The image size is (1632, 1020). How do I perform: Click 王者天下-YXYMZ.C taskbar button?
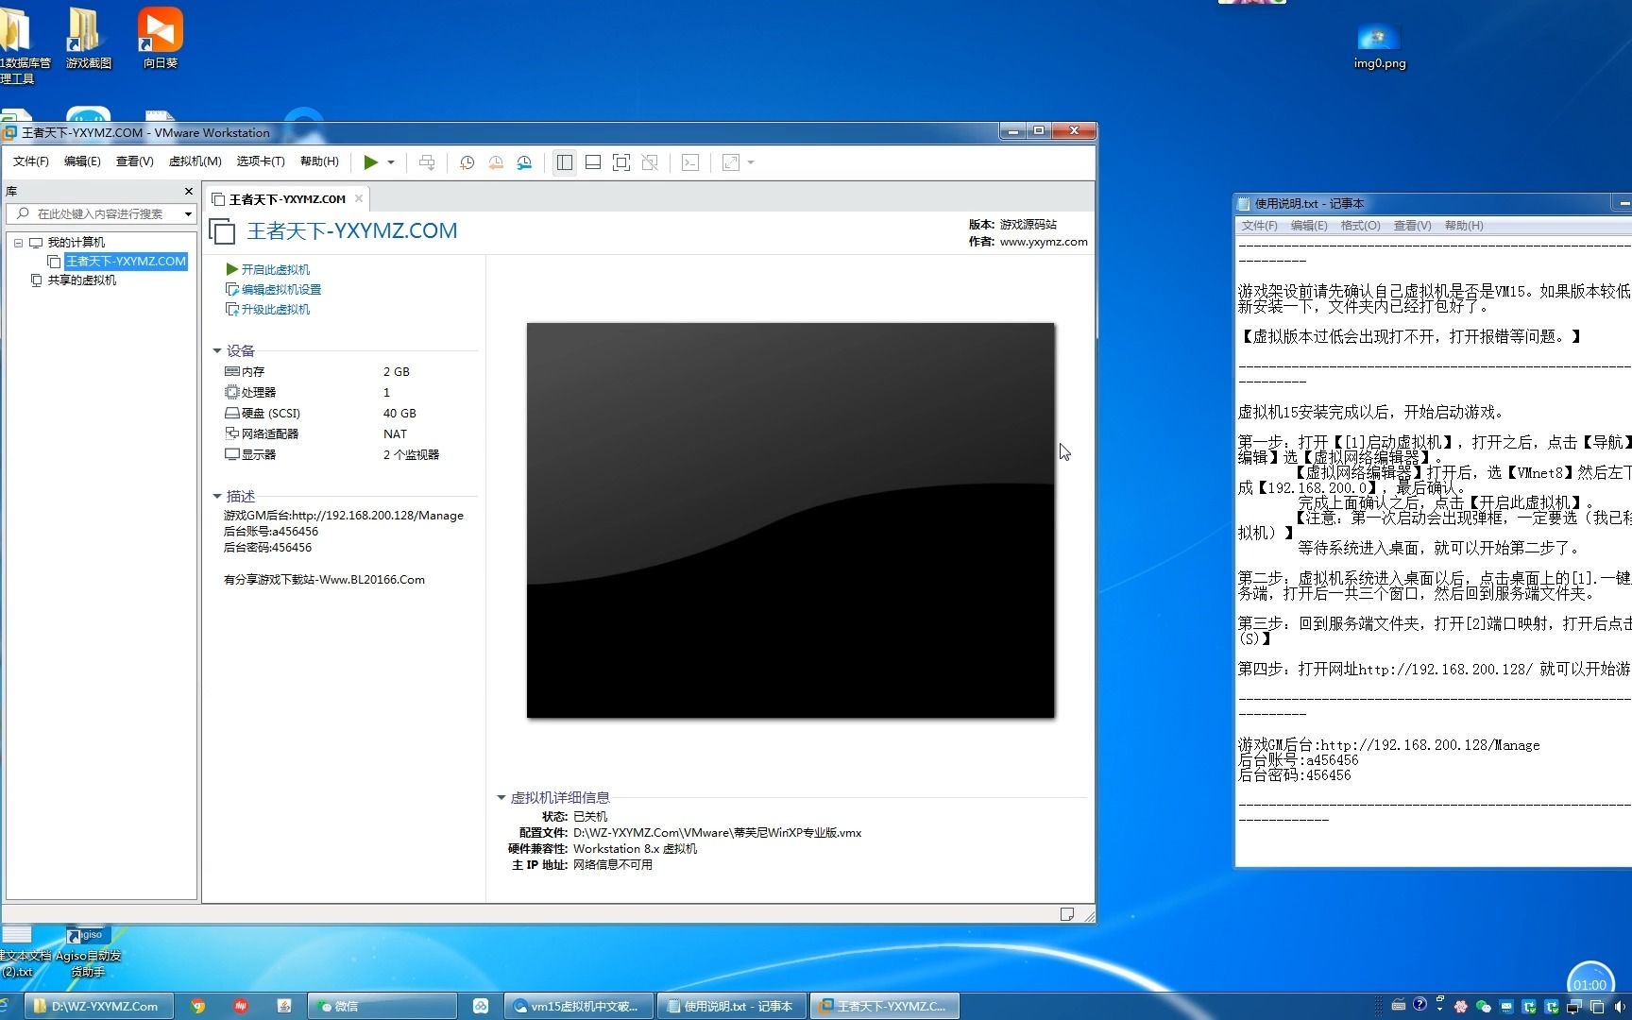[884, 1006]
